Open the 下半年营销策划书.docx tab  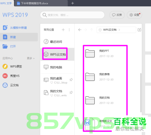[41, 3]
